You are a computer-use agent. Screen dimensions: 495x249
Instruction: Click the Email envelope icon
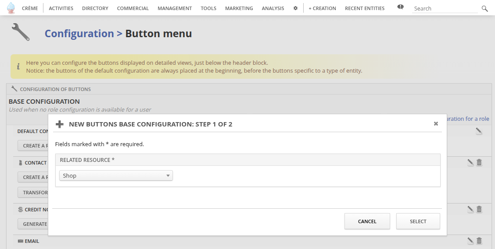pos(21,241)
